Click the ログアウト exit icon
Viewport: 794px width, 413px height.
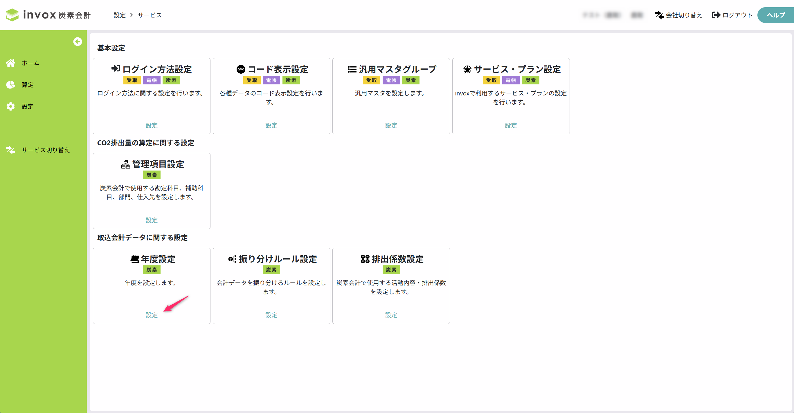[x=716, y=15]
